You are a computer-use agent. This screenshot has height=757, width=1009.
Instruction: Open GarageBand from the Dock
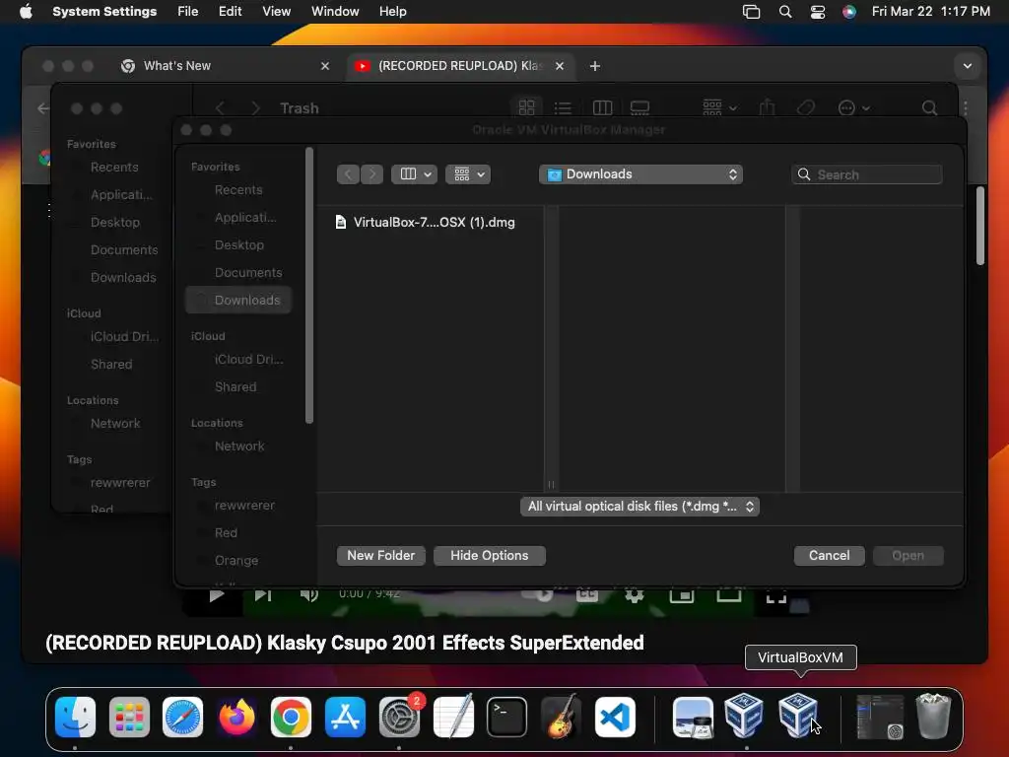coord(561,717)
